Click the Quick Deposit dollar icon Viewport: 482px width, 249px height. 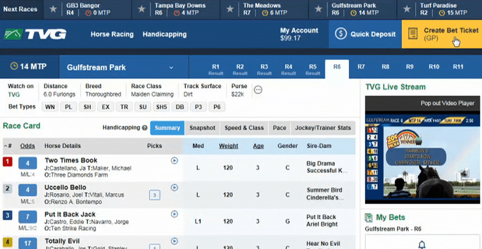(341, 34)
